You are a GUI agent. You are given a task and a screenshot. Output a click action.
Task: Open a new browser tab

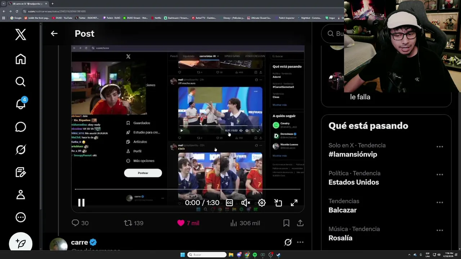point(52,4)
